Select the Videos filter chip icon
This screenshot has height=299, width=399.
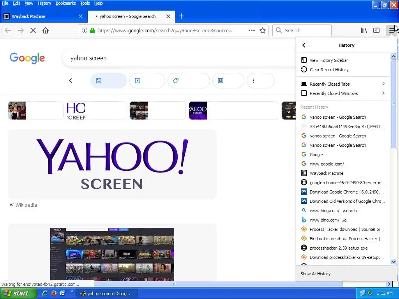[138, 81]
